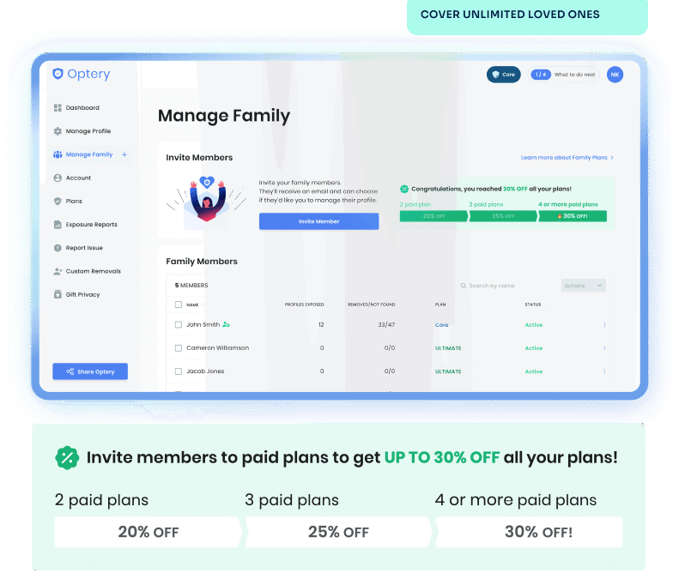Viewport: 679px width, 579px height.
Task: Click the family invite illustration
Action: [207, 201]
